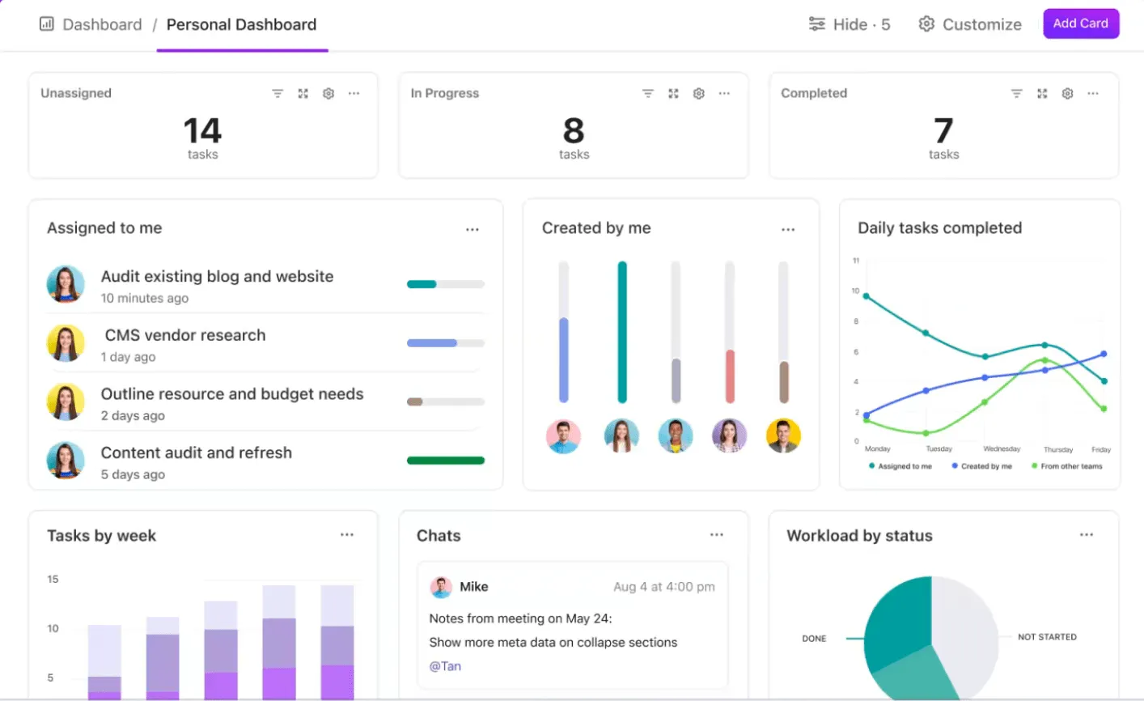
Task: Toggle the Hide · 5 filter control
Action: point(850,24)
